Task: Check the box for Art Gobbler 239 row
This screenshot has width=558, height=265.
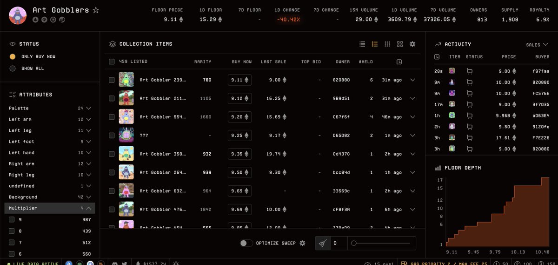Action: (x=112, y=80)
